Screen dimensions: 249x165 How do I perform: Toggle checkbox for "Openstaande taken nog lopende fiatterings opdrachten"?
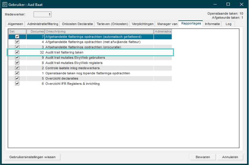click(x=17, y=73)
